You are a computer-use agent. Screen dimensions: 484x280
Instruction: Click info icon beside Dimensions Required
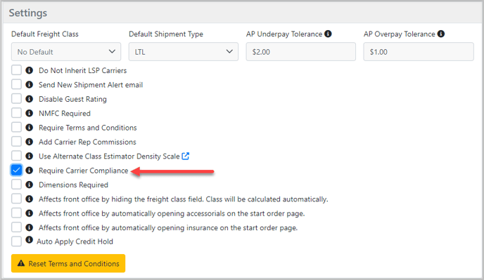[30, 185]
